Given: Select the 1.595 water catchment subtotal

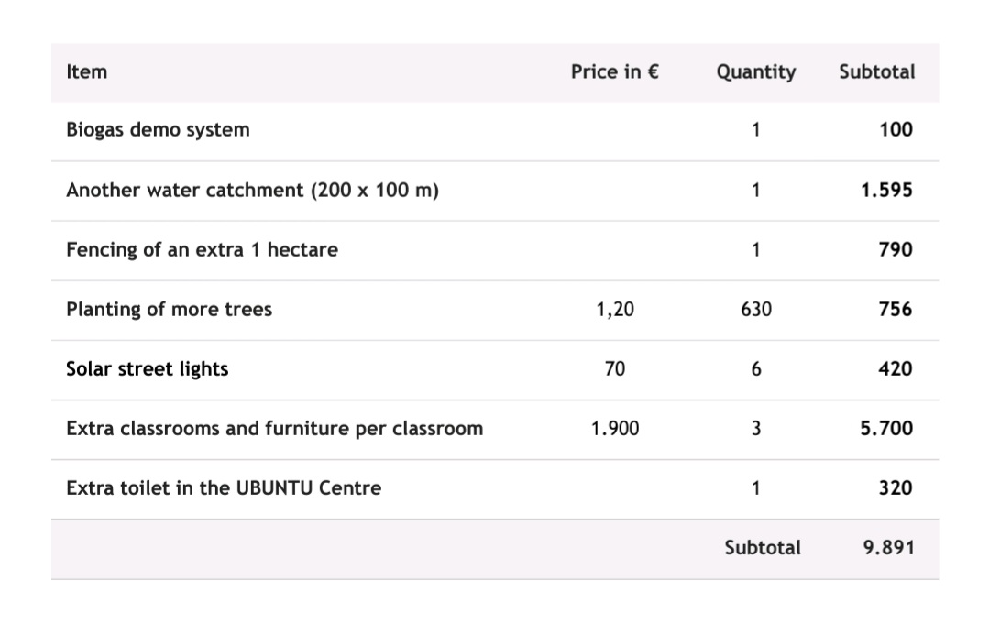Looking at the screenshot, I should pyautogui.click(x=886, y=191).
